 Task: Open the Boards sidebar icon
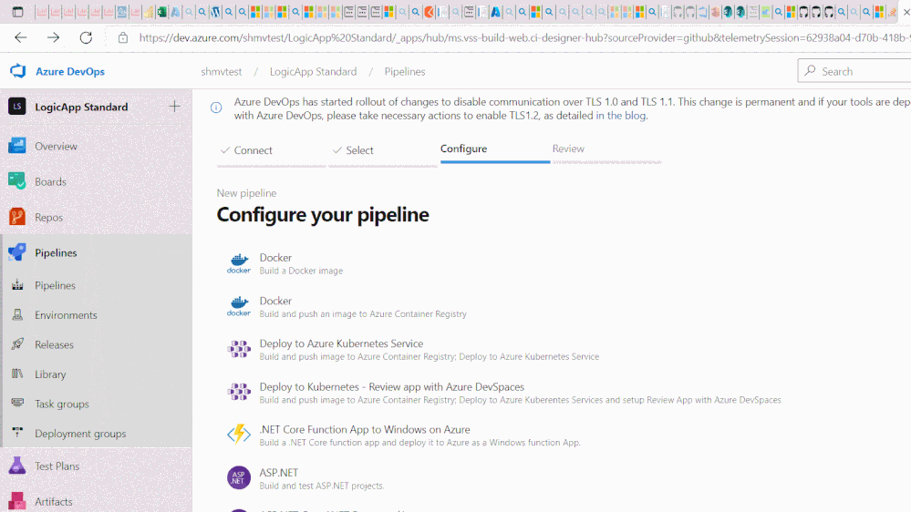(16, 181)
